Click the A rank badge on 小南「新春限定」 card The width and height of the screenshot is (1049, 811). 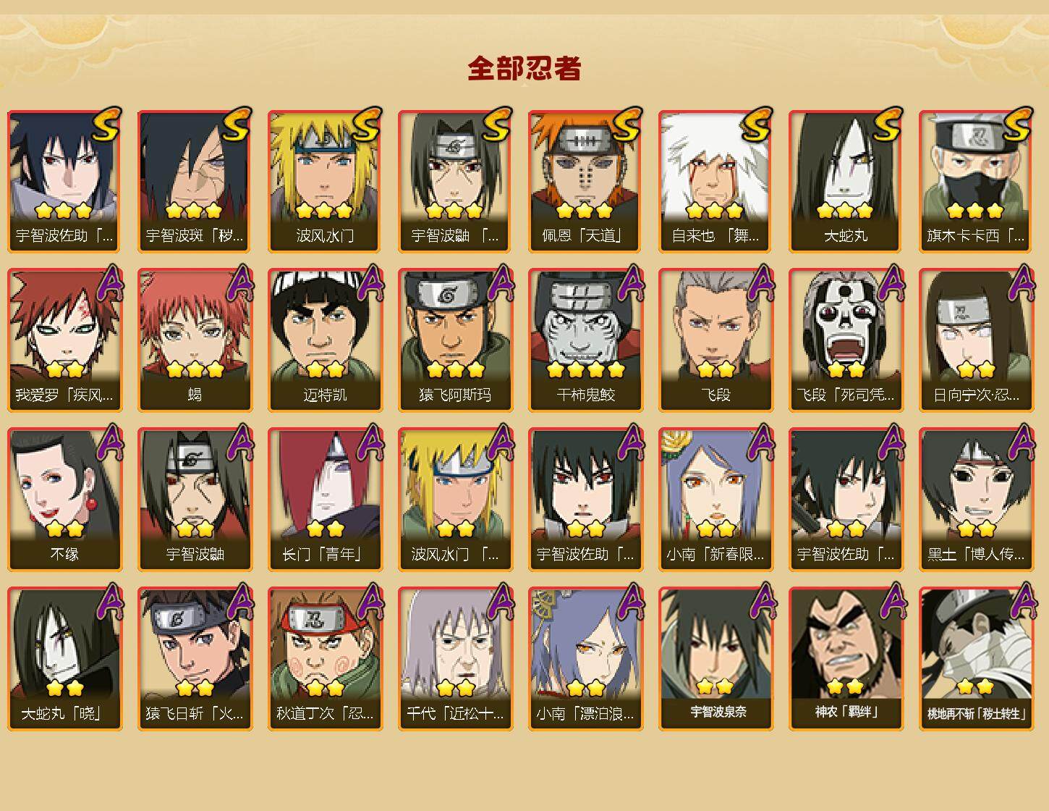760,442
